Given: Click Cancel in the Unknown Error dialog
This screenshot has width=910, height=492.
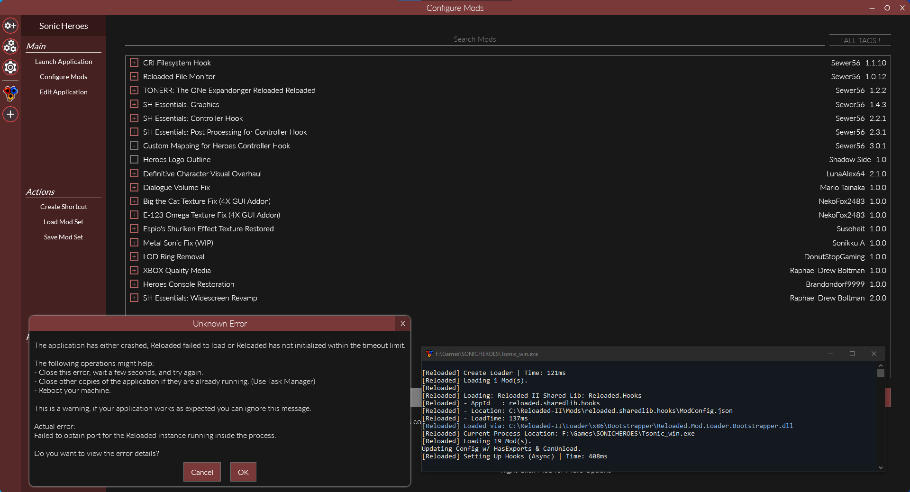Looking at the screenshot, I should pyautogui.click(x=202, y=472).
